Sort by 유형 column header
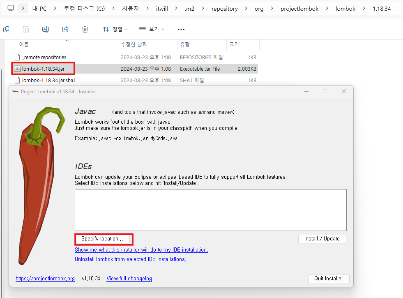The height and width of the screenshot is (298, 403). pos(185,44)
